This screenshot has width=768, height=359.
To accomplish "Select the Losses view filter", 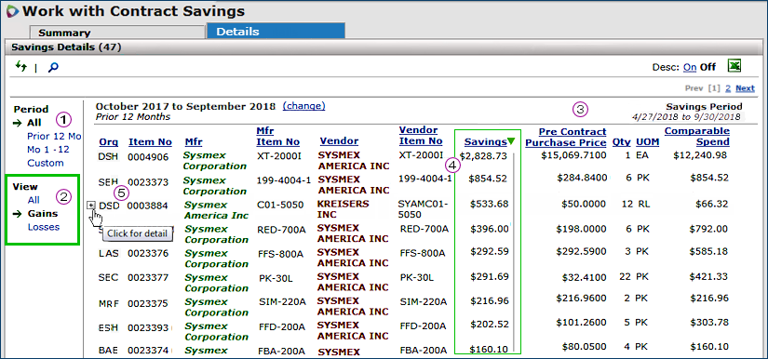I will (44, 227).
